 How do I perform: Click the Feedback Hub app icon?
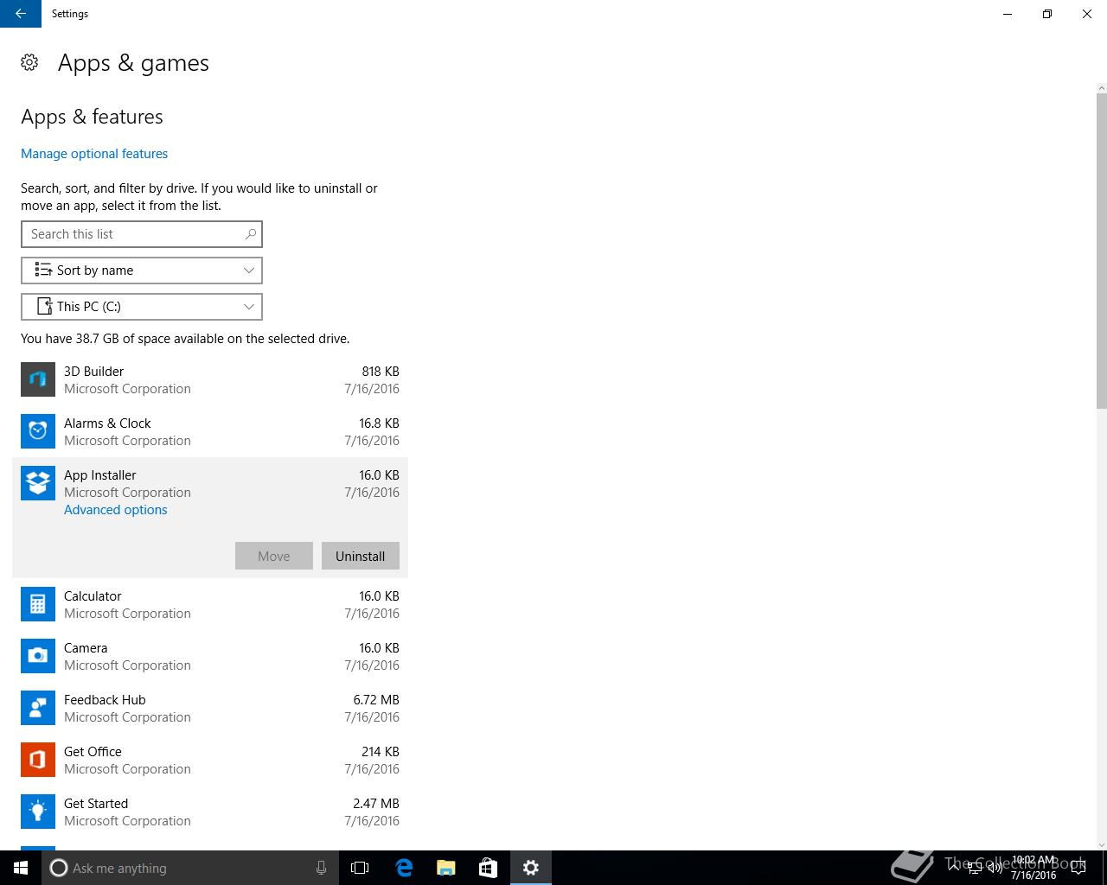pos(38,708)
